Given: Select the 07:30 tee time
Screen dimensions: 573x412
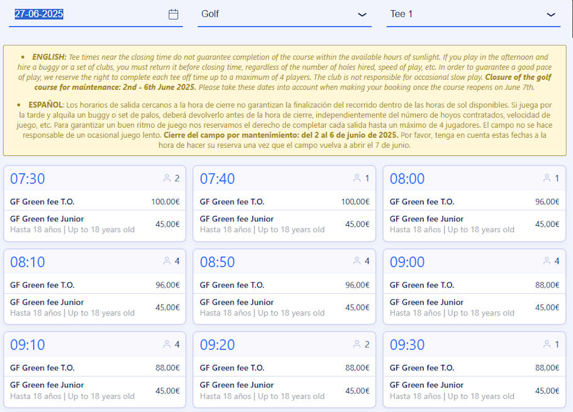Looking at the screenshot, I should click(x=28, y=179).
